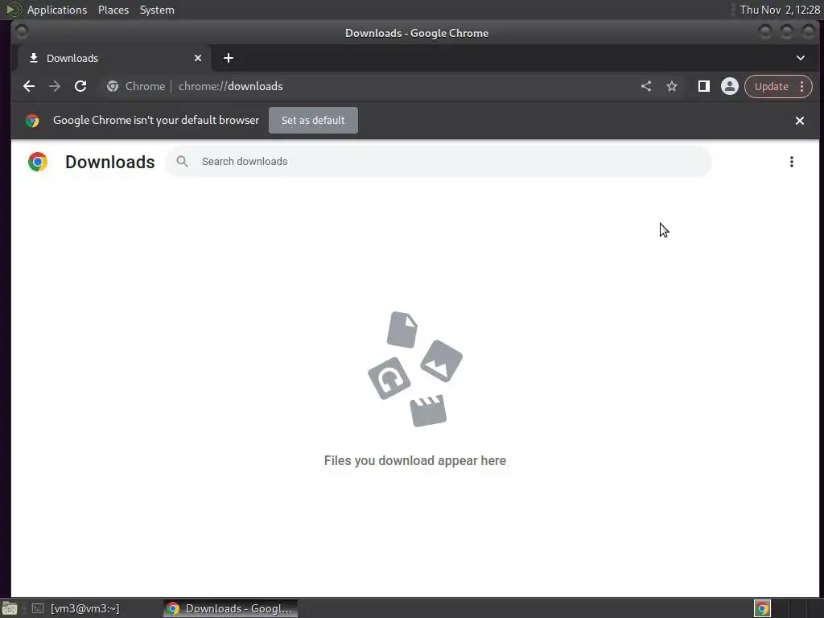Open Chrome's three-dot menu beside Update
This screenshot has height=618, width=824.
802,86
